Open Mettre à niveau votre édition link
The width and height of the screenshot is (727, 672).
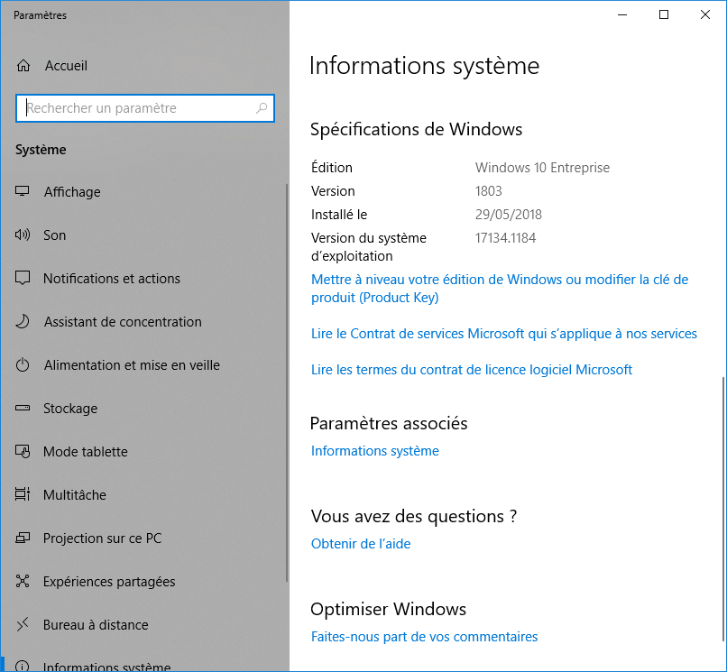(x=500, y=289)
